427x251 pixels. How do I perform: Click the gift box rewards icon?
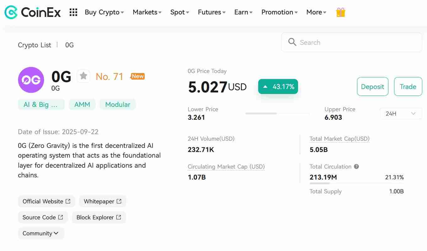click(340, 12)
